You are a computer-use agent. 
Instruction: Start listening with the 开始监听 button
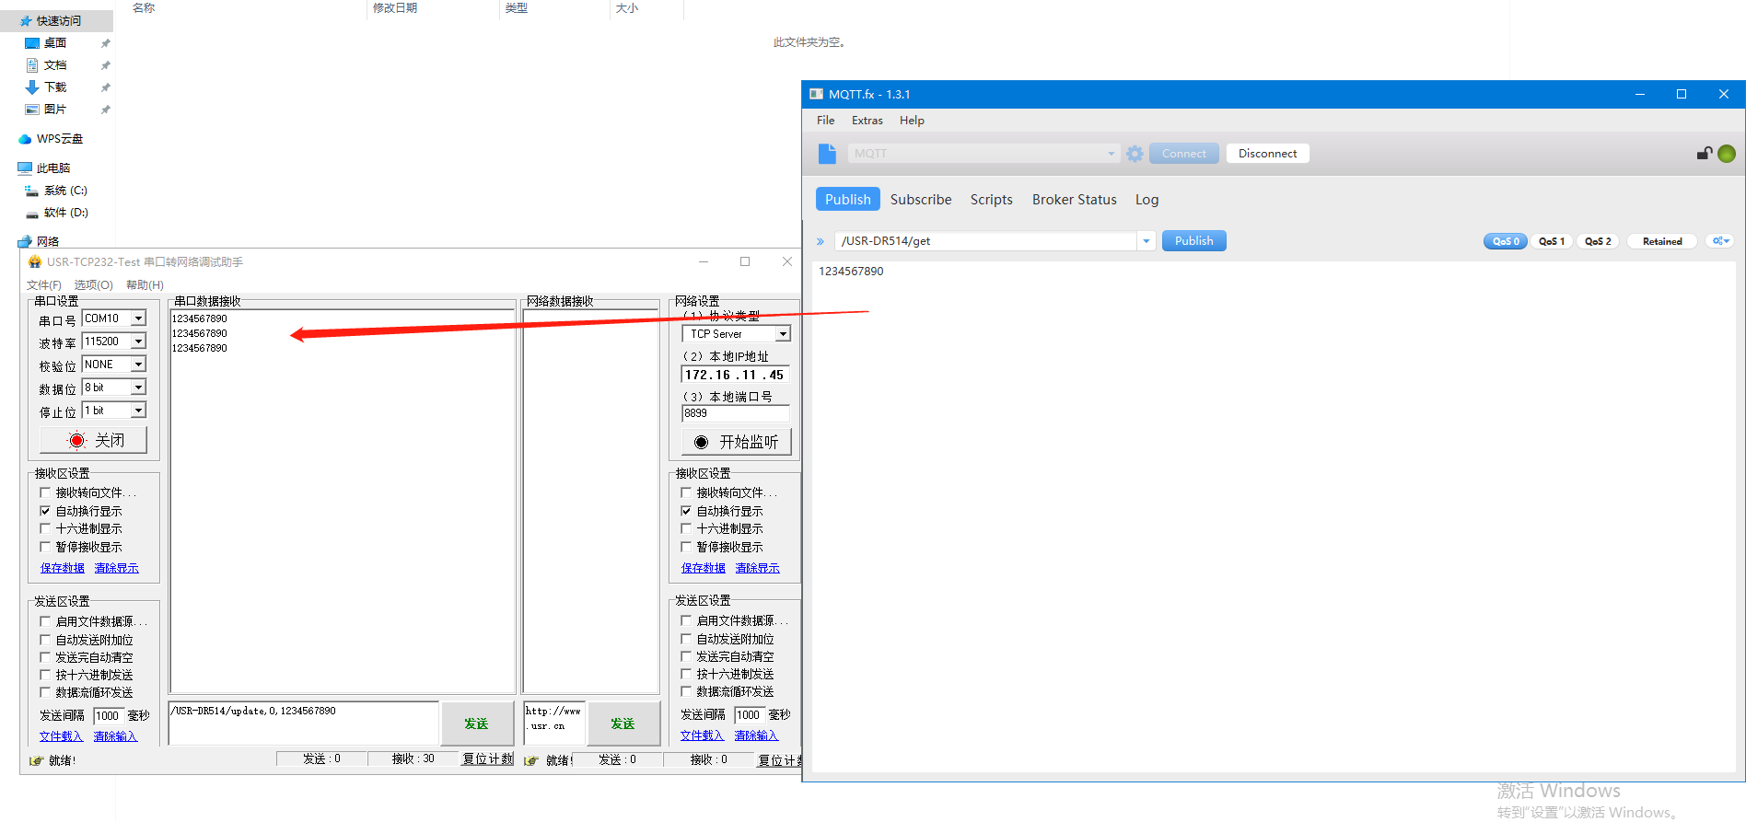tap(736, 443)
